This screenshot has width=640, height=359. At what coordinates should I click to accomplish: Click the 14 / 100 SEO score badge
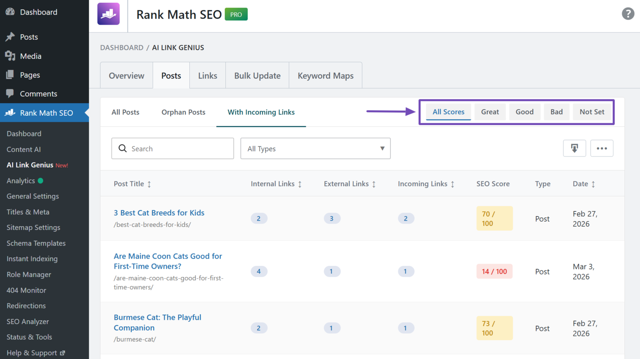point(495,271)
